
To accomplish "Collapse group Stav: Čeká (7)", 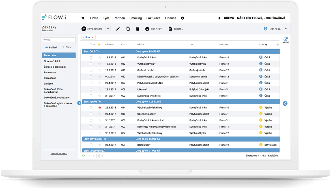I will click(181, 52).
